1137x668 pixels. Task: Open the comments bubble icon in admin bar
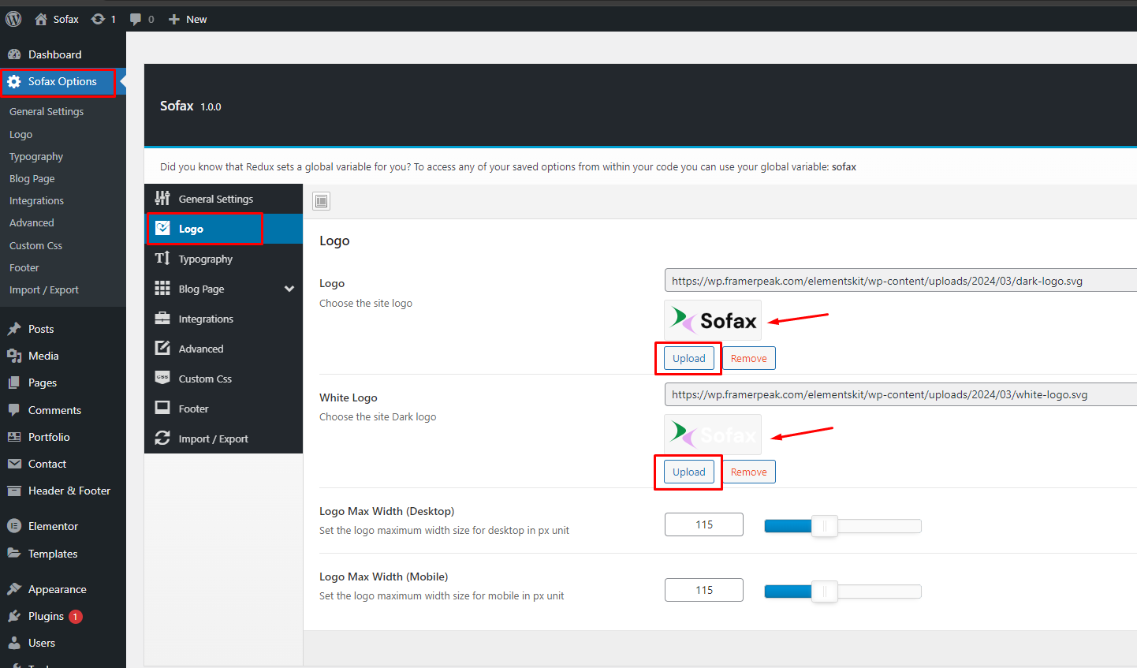(136, 19)
